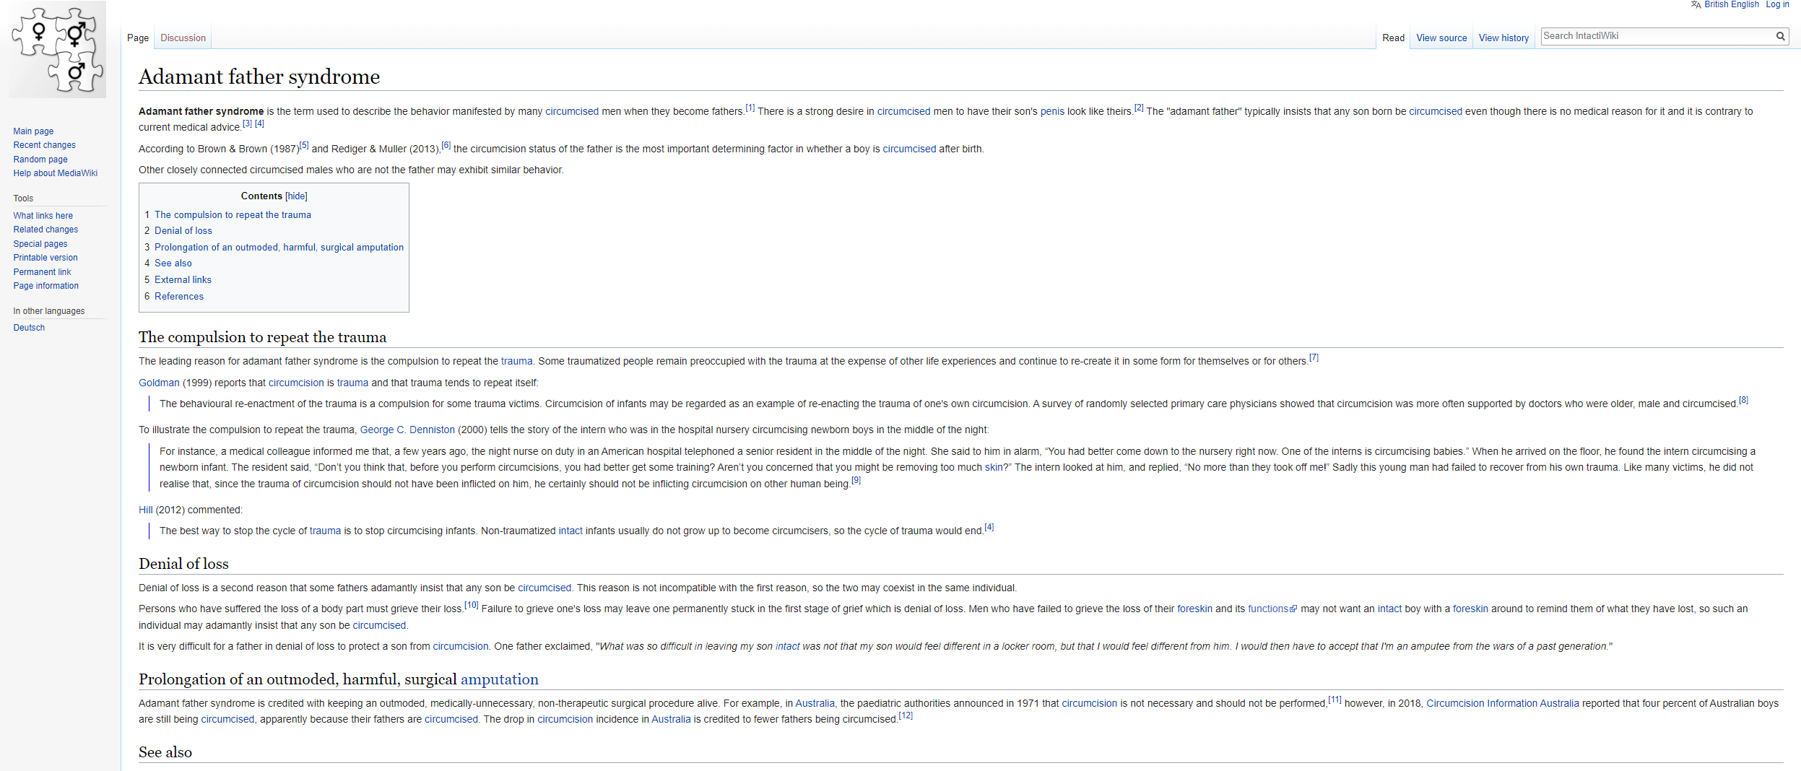1801x771 pixels.
Task: Open Page information link
Action: point(45,286)
